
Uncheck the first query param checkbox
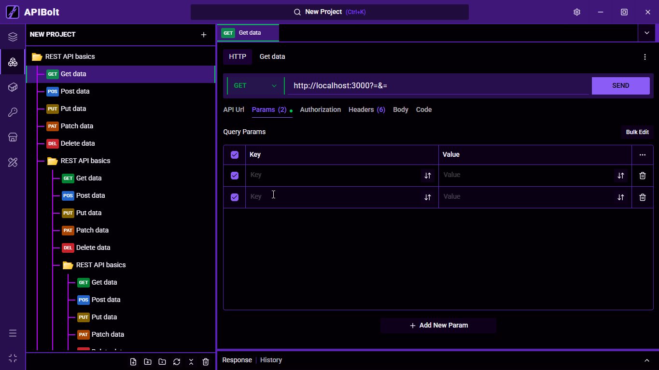click(235, 176)
